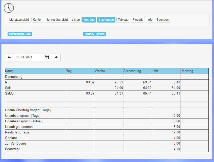
Task: Click the Konto column header
Action: [35, 71]
